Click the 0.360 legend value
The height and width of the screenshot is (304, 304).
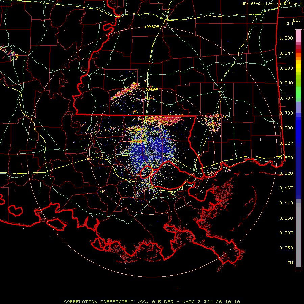pyautogui.click(x=286, y=218)
